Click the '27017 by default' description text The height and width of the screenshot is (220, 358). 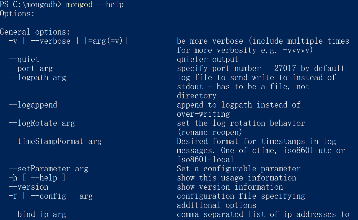click(x=309, y=69)
